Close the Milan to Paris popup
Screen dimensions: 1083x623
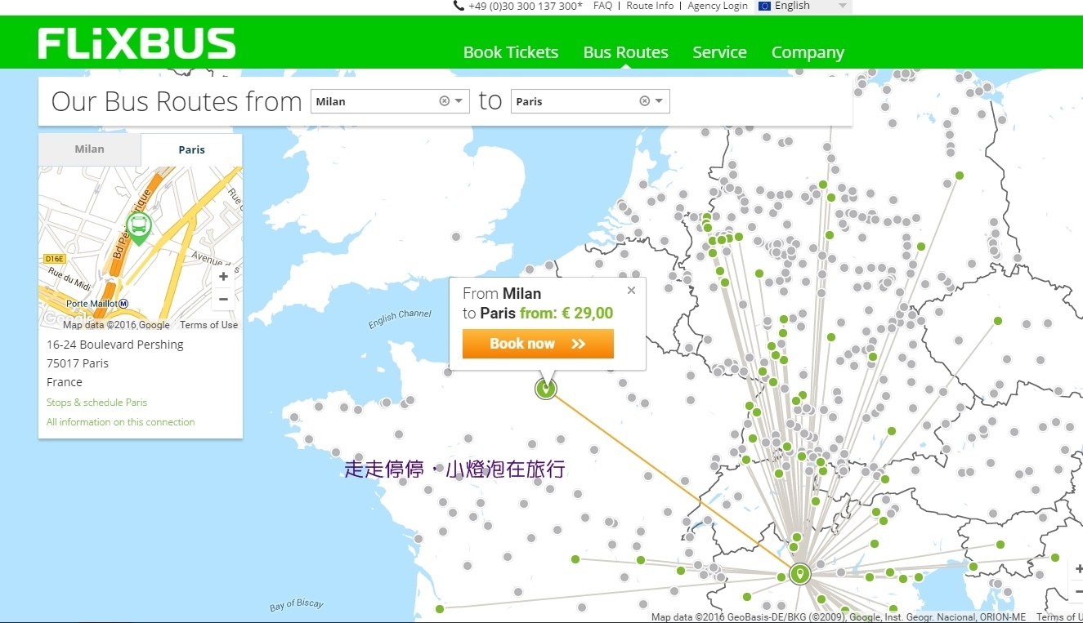[631, 290]
